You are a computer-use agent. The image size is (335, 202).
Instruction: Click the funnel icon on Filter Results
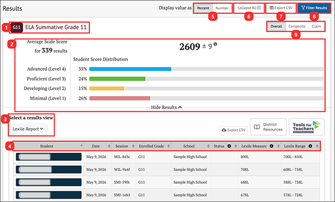coord(303,8)
